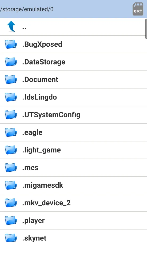Tap the folder icon beside .eagle
The image size is (147, 262).
tap(11, 132)
